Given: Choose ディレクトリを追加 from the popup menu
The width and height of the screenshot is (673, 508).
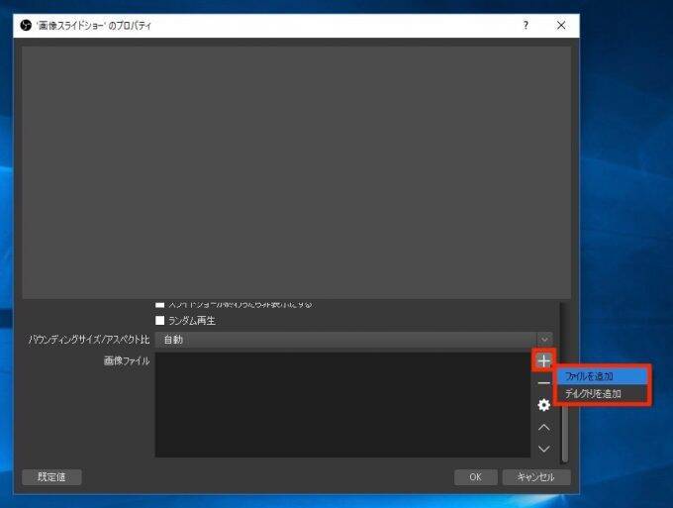Looking at the screenshot, I should (x=603, y=393).
